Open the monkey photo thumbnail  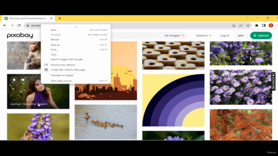[24, 55]
